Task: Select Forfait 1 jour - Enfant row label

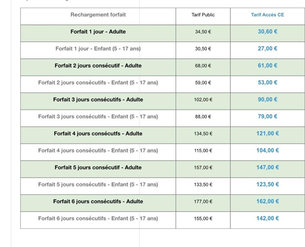Action: (x=98, y=49)
